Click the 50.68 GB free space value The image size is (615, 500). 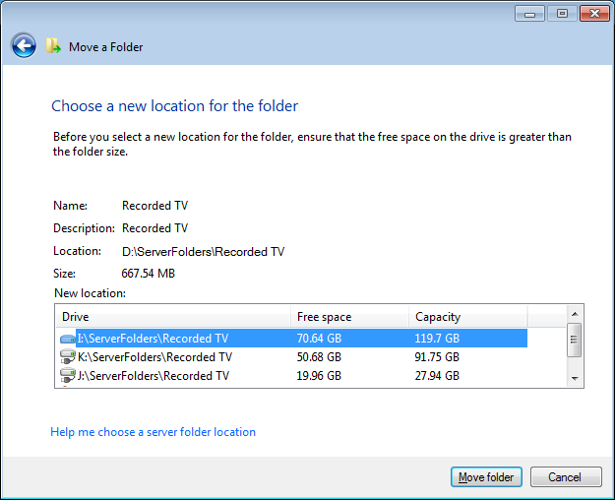click(319, 357)
